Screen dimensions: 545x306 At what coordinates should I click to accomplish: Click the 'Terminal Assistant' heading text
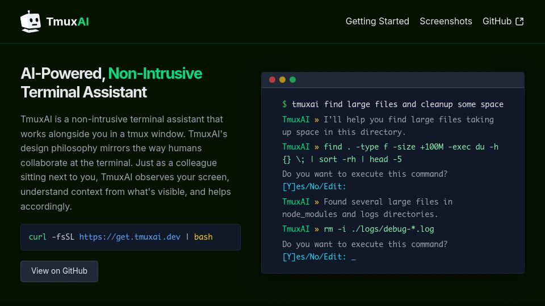tap(83, 92)
